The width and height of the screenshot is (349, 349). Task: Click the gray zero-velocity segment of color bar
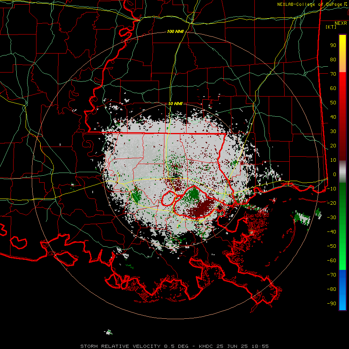coord(342,172)
